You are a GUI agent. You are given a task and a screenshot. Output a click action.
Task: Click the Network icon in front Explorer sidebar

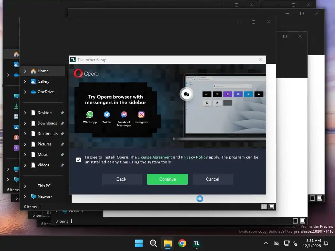pyautogui.click(x=33, y=196)
